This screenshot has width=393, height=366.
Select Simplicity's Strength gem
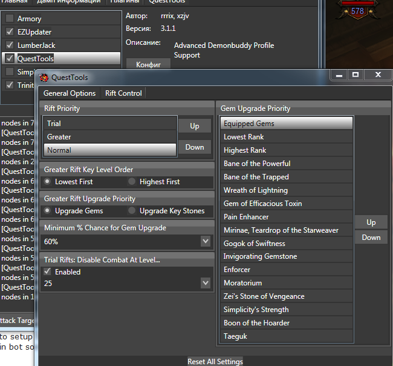tap(287, 310)
